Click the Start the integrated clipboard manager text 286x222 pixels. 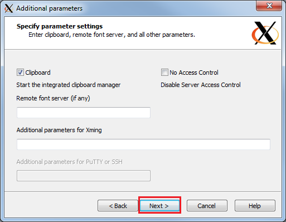[x=69, y=85]
